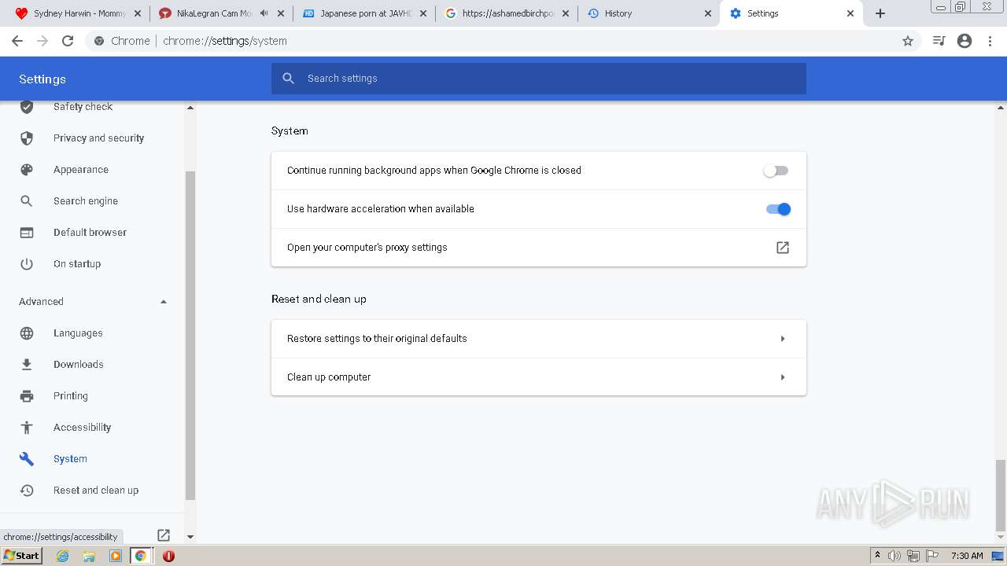Click the Windows Start button

click(21, 556)
